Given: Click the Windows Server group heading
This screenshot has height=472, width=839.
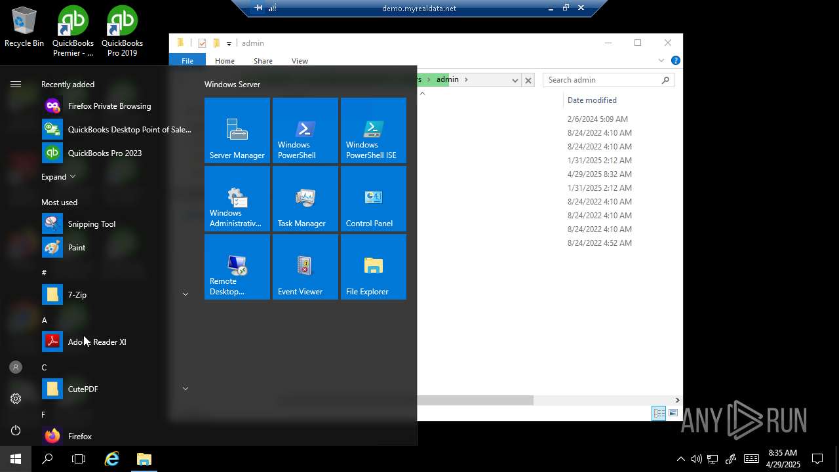Looking at the screenshot, I should 232,85.
